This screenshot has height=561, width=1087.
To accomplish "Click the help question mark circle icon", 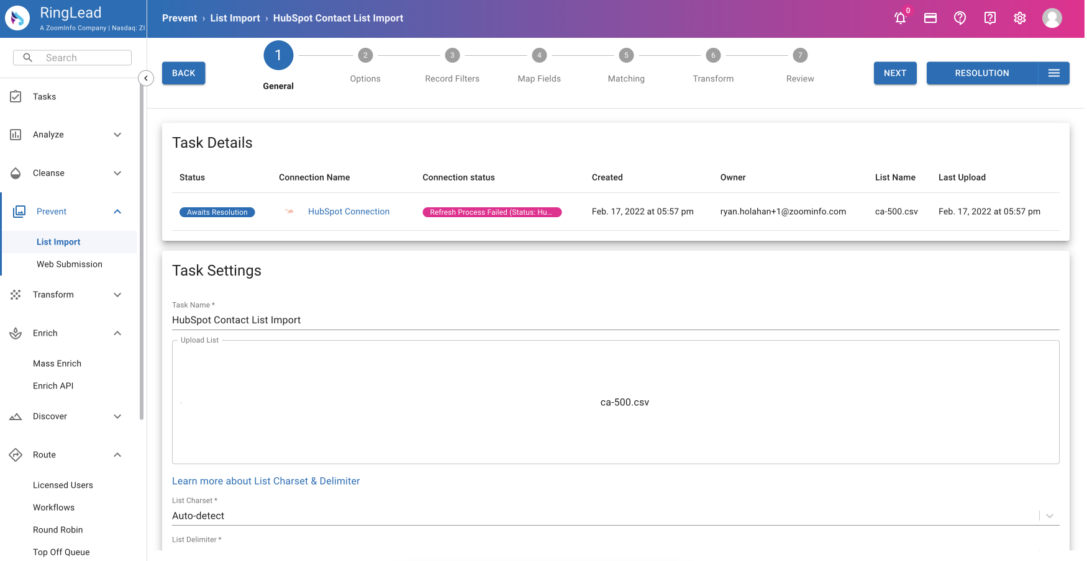I will click(x=960, y=19).
